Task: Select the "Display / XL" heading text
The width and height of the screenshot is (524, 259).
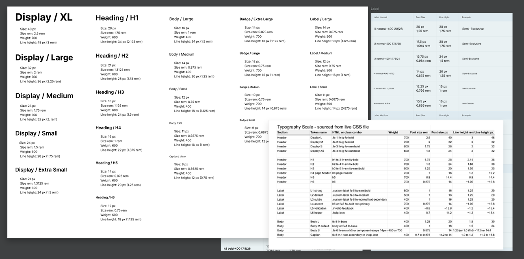Action: coord(44,17)
